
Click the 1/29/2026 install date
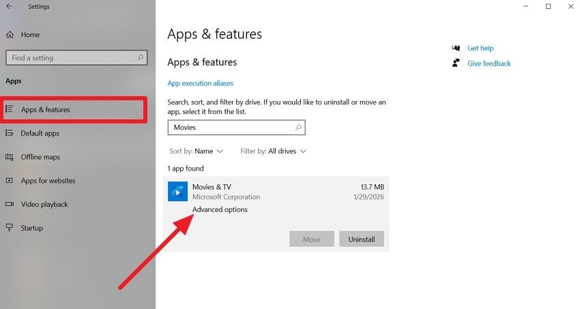pos(368,197)
